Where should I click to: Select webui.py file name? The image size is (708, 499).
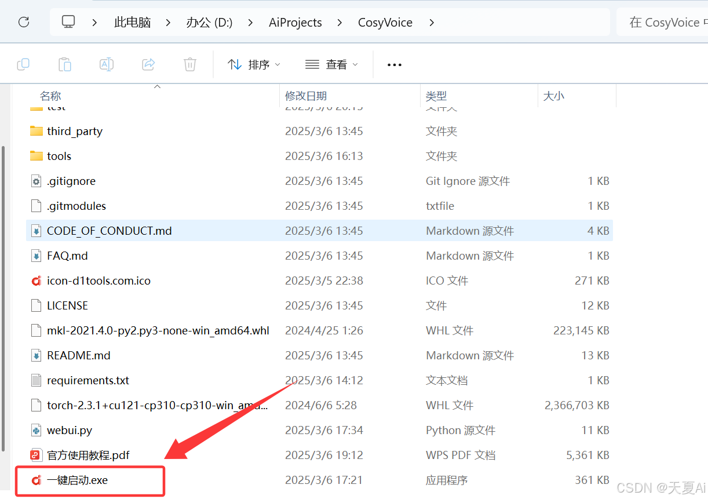[70, 431]
